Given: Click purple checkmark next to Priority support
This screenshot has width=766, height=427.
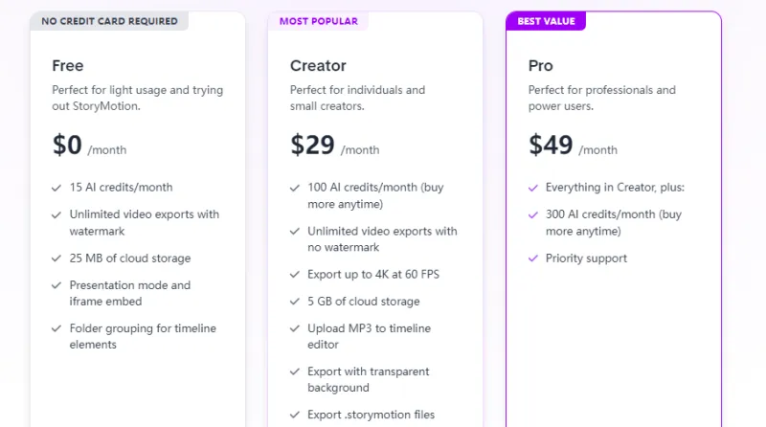Looking at the screenshot, I should click(533, 258).
